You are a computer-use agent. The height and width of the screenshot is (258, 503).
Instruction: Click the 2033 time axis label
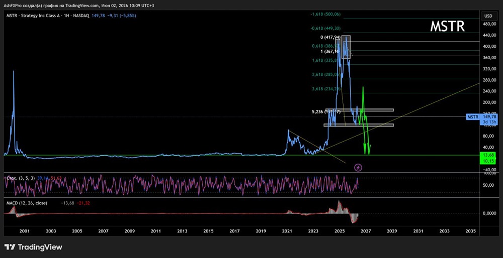coord(444,231)
